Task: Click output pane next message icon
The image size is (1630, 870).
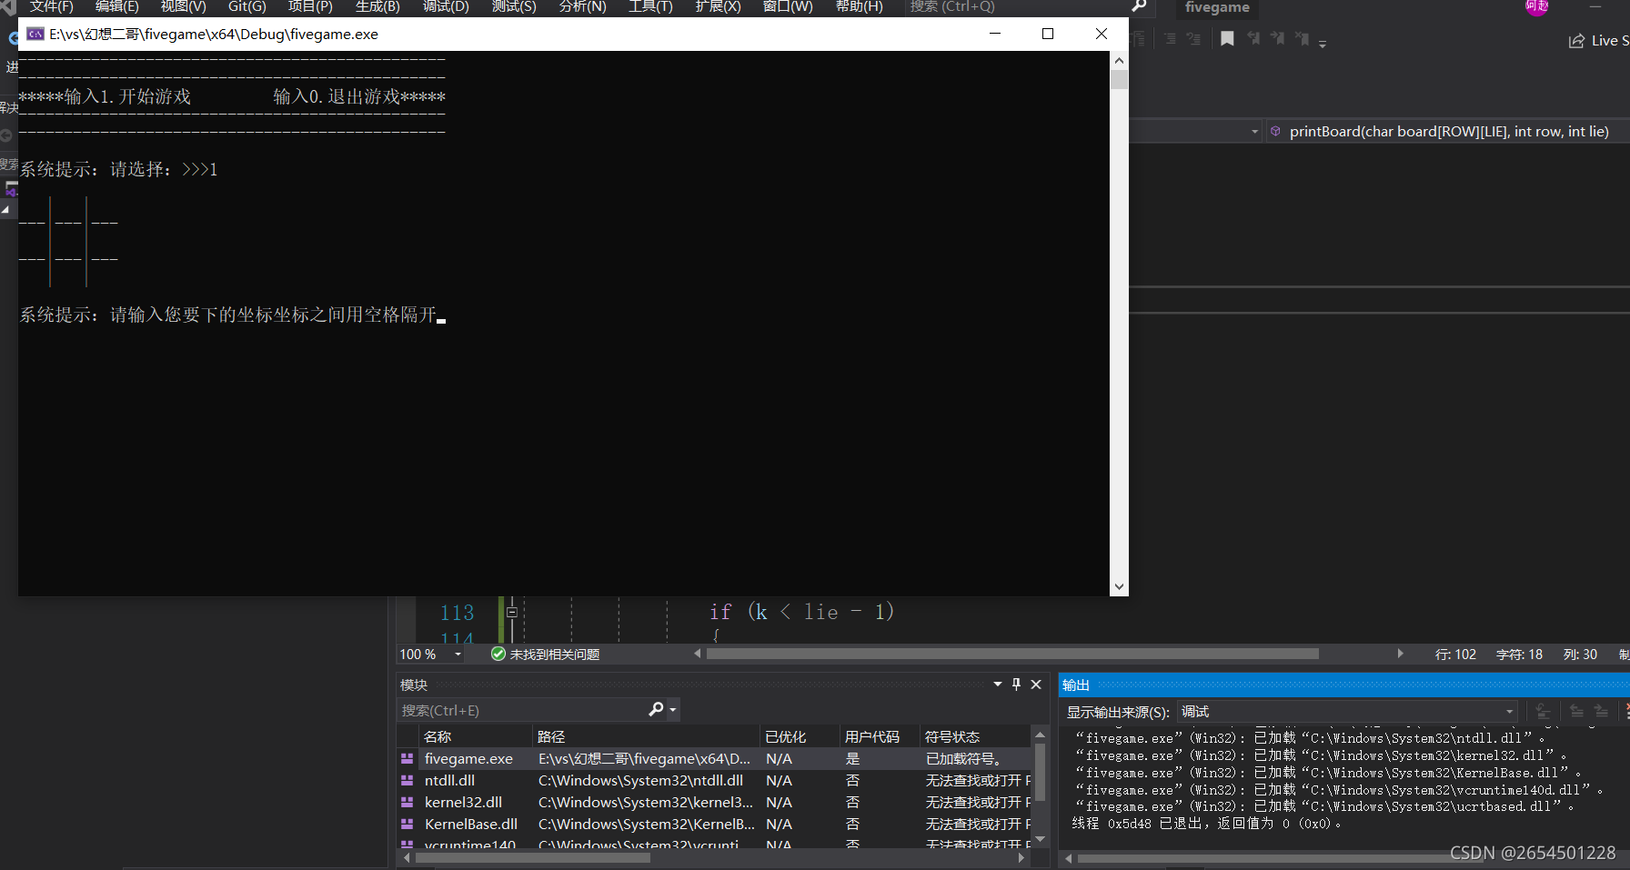Action: tap(1601, 711)
